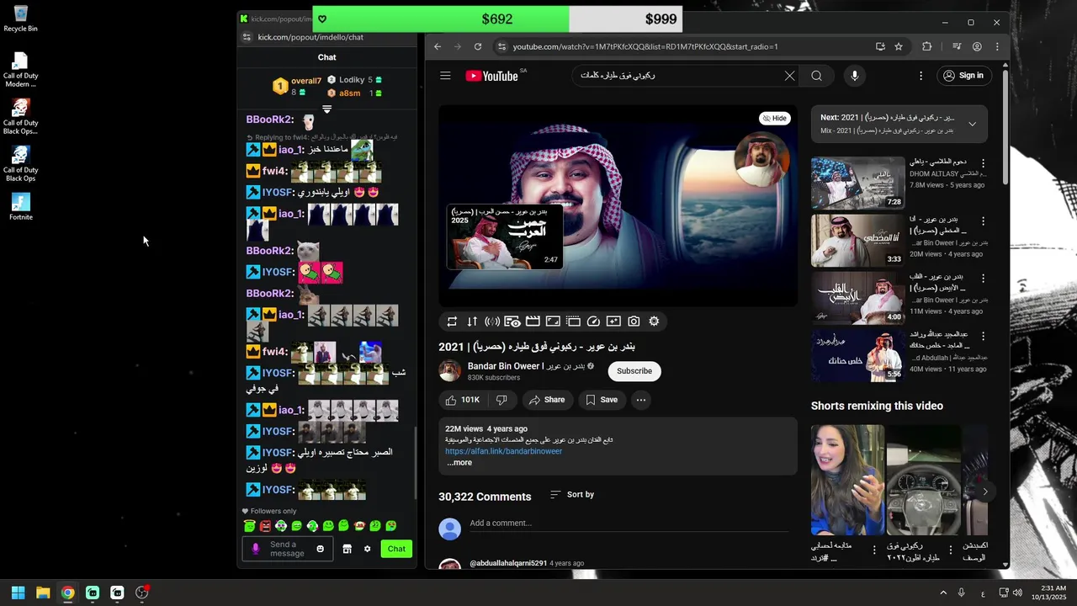Open Chrome media controls icon
This screenshot has height=606, width=1077.
coord(957,47)
